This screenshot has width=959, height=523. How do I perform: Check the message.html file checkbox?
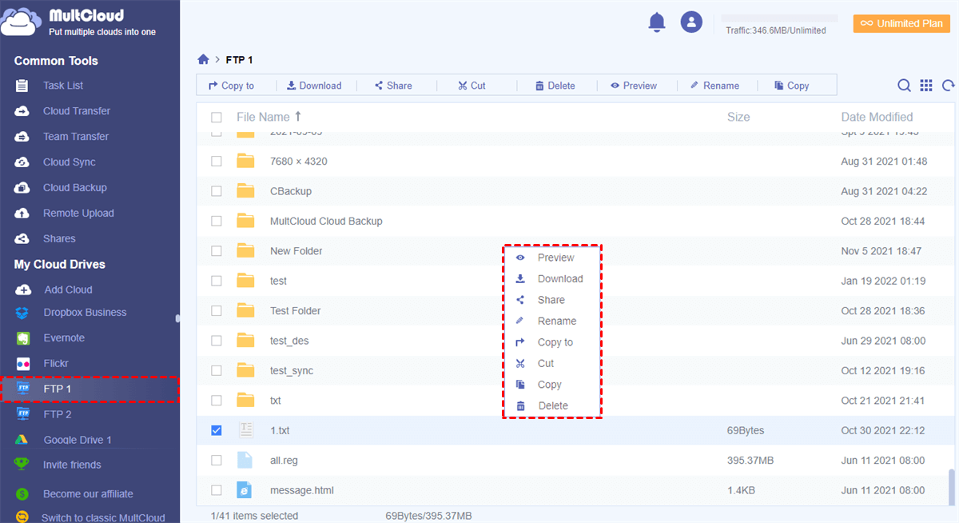217,490
